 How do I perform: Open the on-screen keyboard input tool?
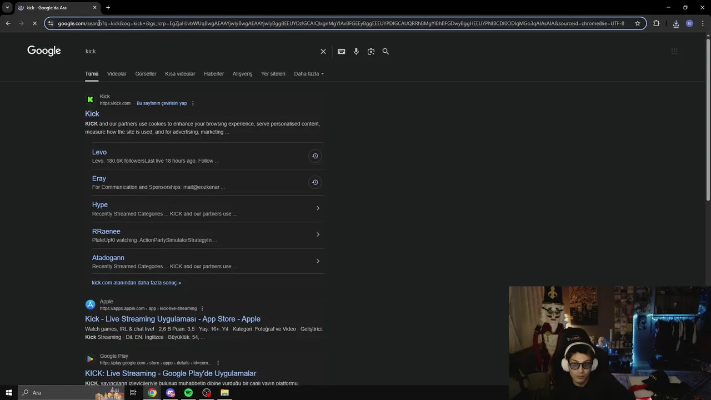(341, 51)
